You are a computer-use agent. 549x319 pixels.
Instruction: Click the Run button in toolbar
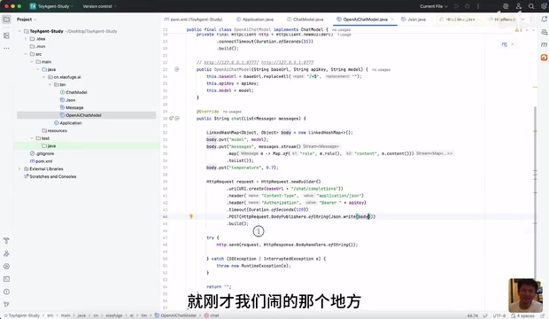click(x=456, y=6)
